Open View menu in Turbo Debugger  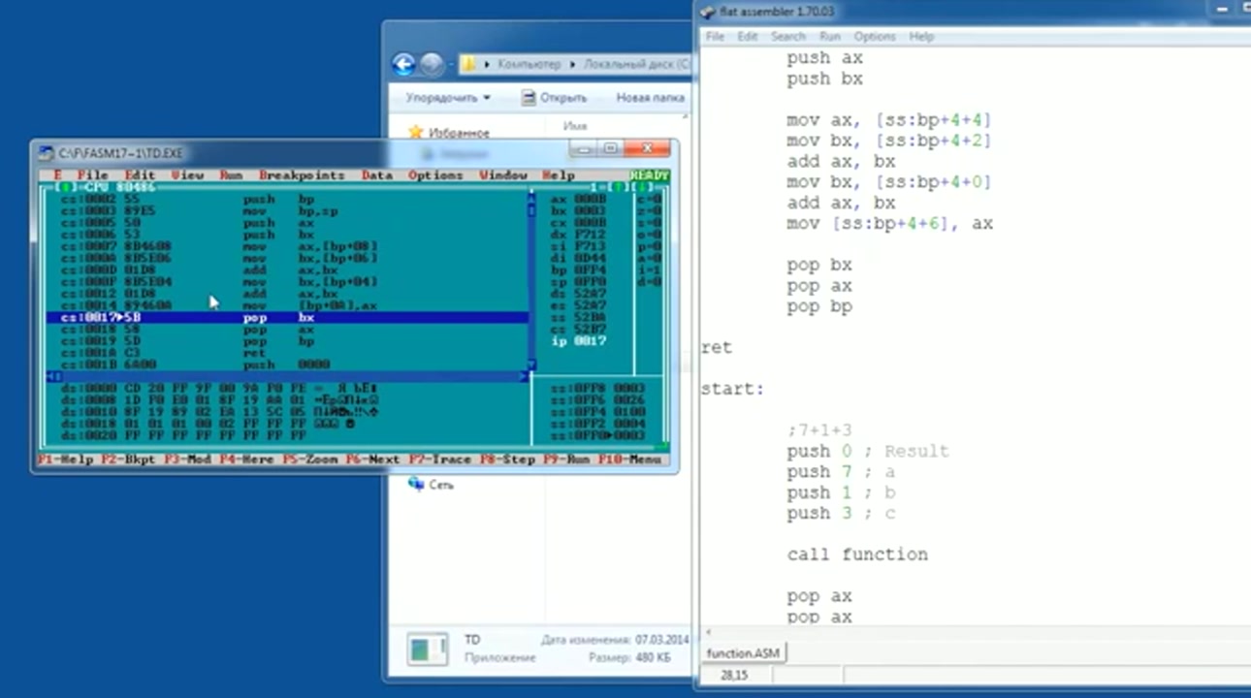187,175
